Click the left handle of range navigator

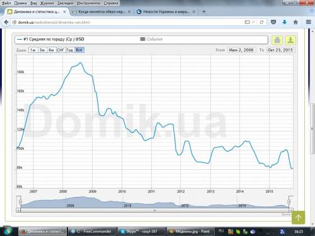(20, 202)
